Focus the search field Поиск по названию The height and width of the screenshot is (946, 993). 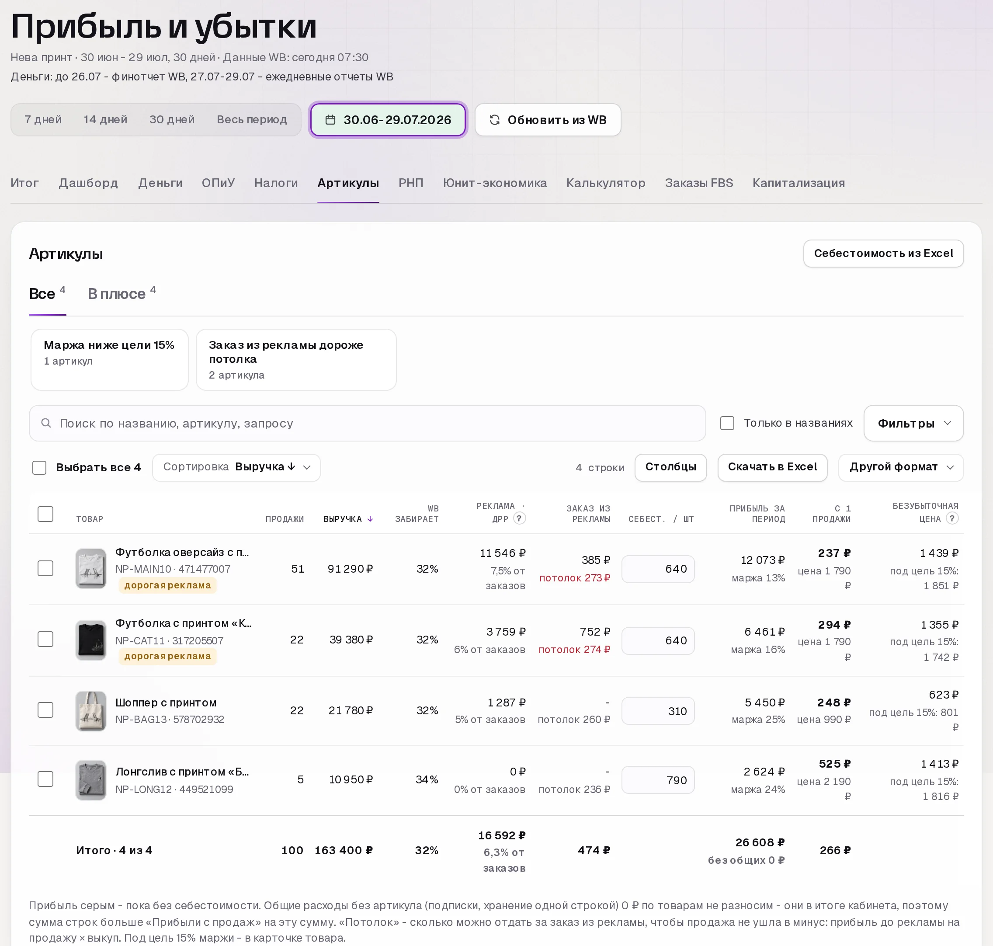[368, 423]
